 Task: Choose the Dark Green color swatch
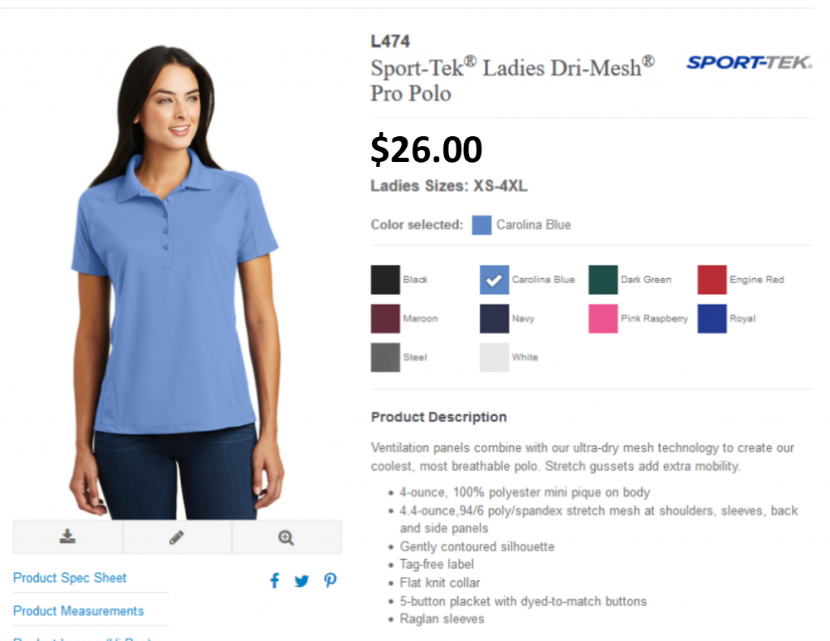[x=603, y=280]
